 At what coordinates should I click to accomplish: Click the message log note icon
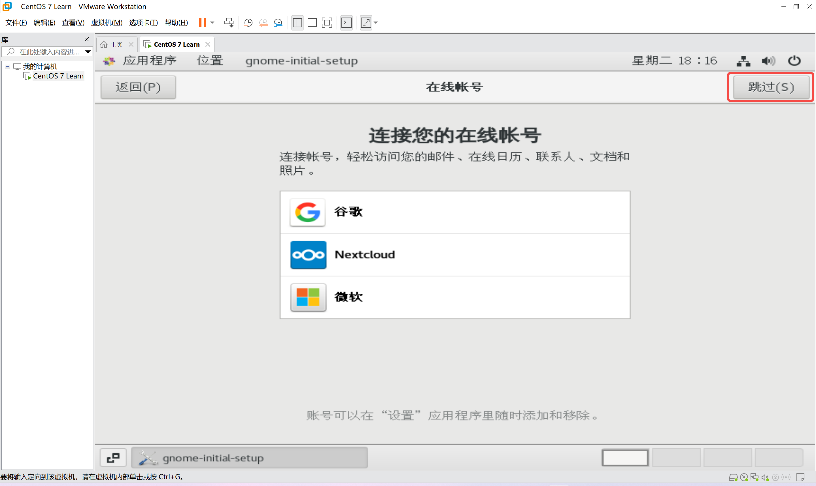[800, 477]
